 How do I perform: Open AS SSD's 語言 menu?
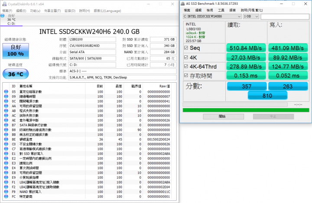point(233,10)
